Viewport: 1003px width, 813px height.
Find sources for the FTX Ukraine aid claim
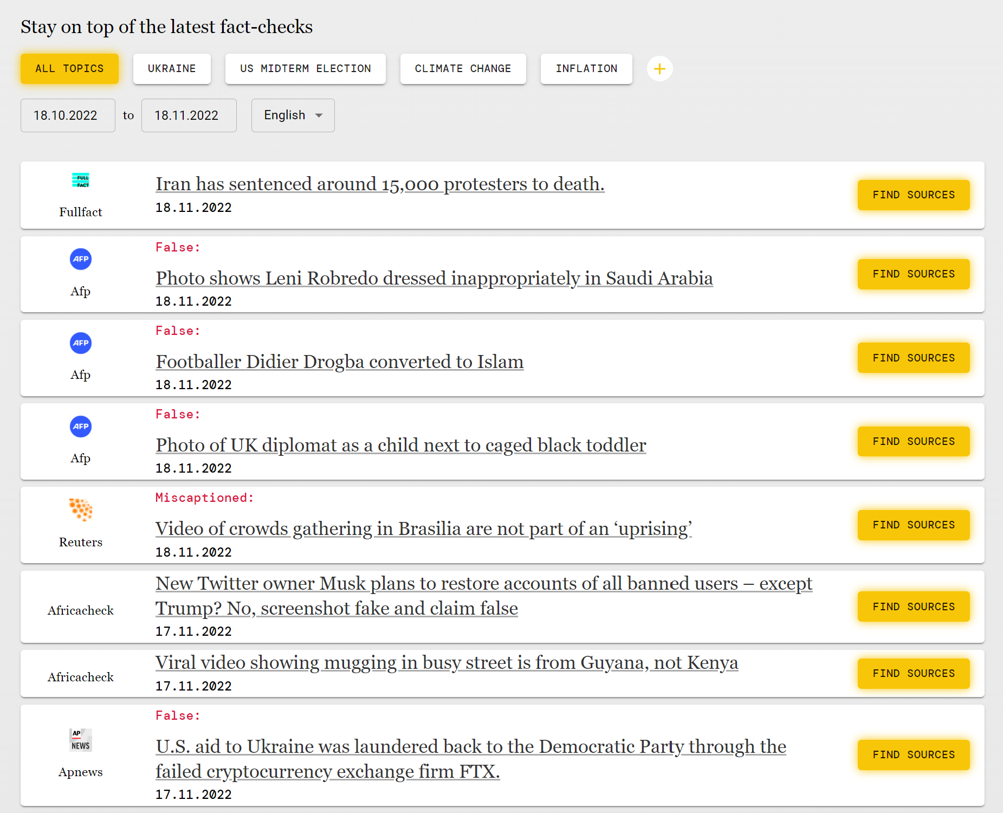click(913, 754)
